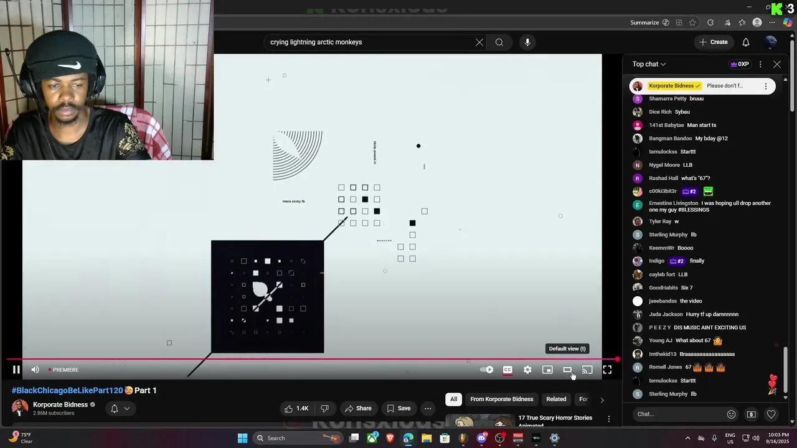Expand the Top chat dropdown
This screenshot has height=448, width=797.
tap(649, 64)
